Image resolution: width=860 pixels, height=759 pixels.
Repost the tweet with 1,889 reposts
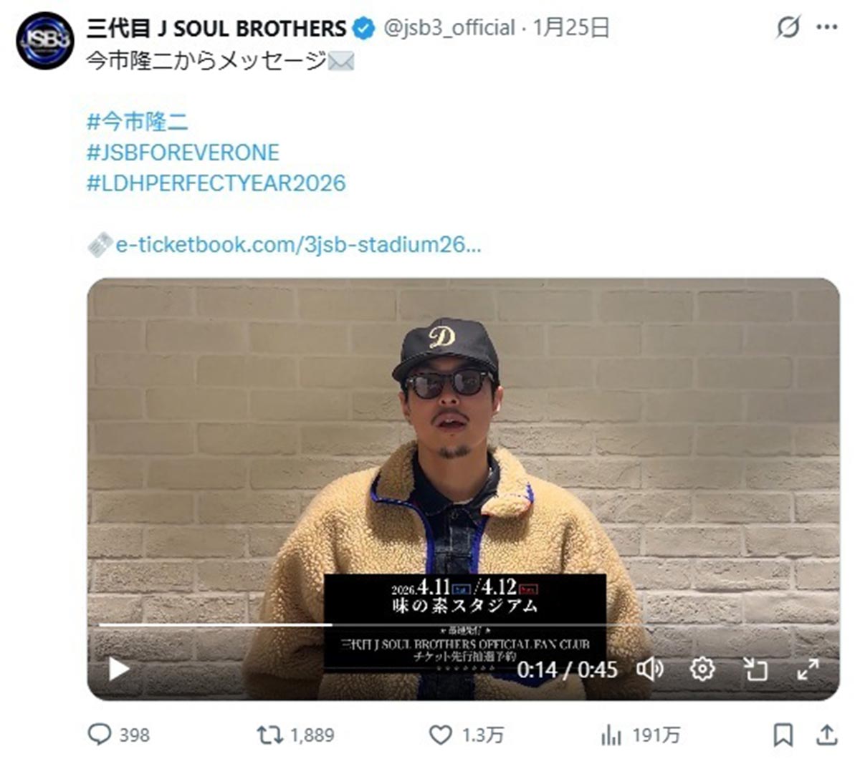pyautogui.click(x=295, y=735)
